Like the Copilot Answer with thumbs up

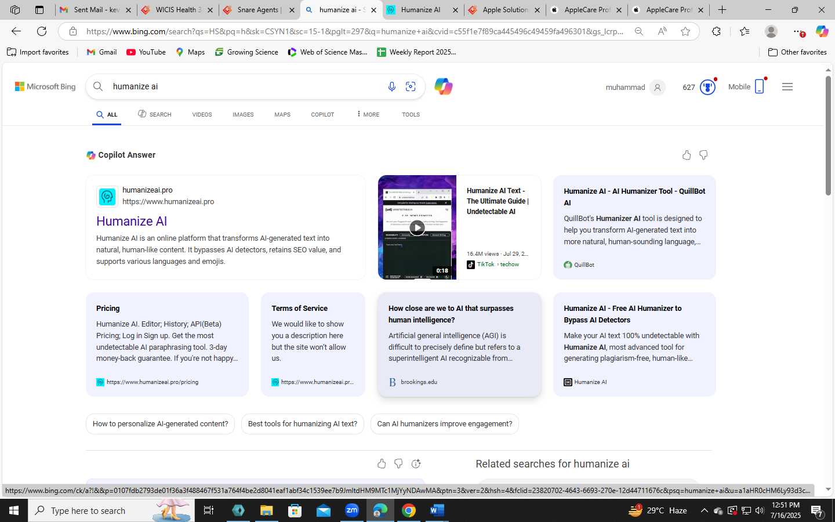(687, 155)
